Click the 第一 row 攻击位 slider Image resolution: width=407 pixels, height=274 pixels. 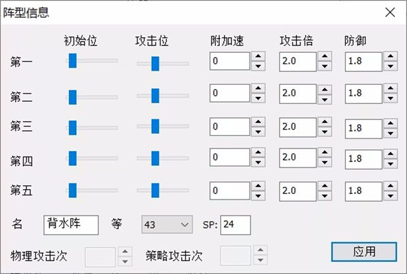coord(163,64)
